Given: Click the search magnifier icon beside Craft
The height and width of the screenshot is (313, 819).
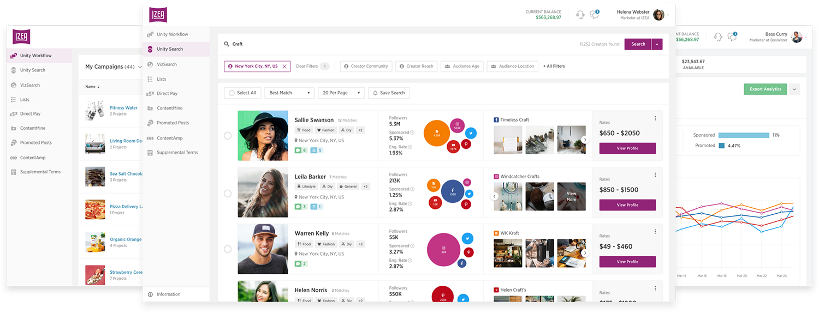Looking at the screenshot, I should click(x=227, y=44).
